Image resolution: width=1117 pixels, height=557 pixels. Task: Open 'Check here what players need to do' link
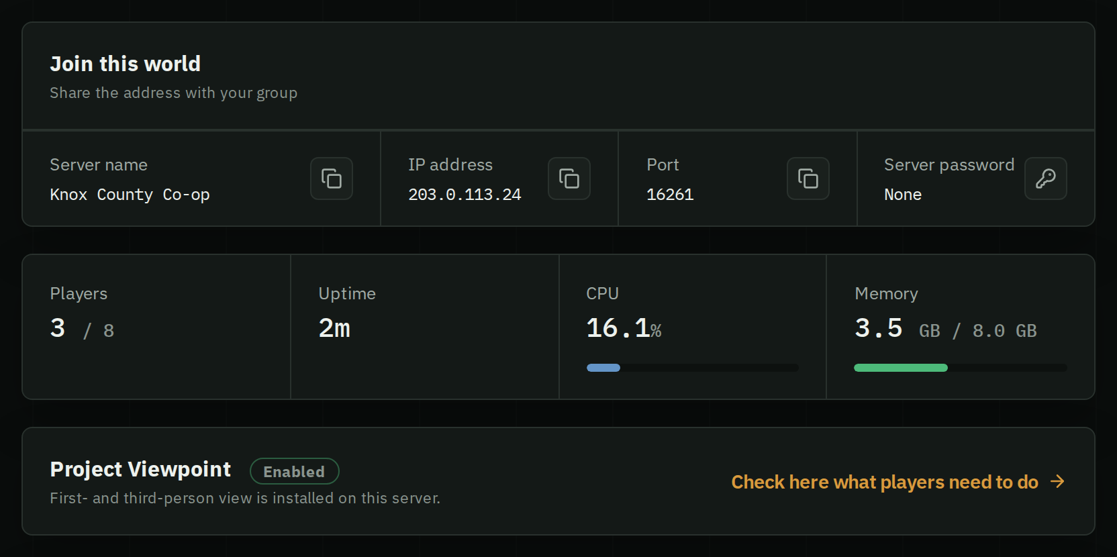point(898,482)
